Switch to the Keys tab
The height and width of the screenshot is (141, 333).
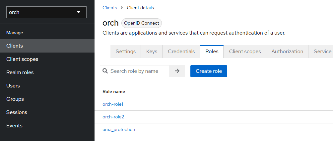click(x=152, y=52)
